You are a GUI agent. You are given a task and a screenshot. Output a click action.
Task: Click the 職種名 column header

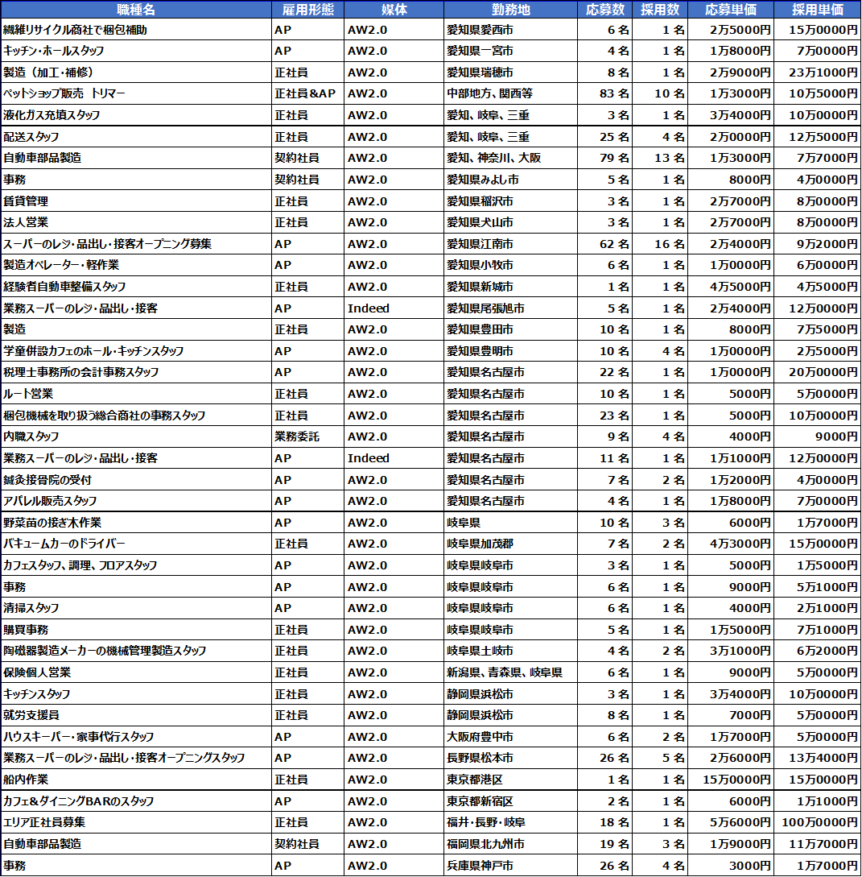pos(135,10)
